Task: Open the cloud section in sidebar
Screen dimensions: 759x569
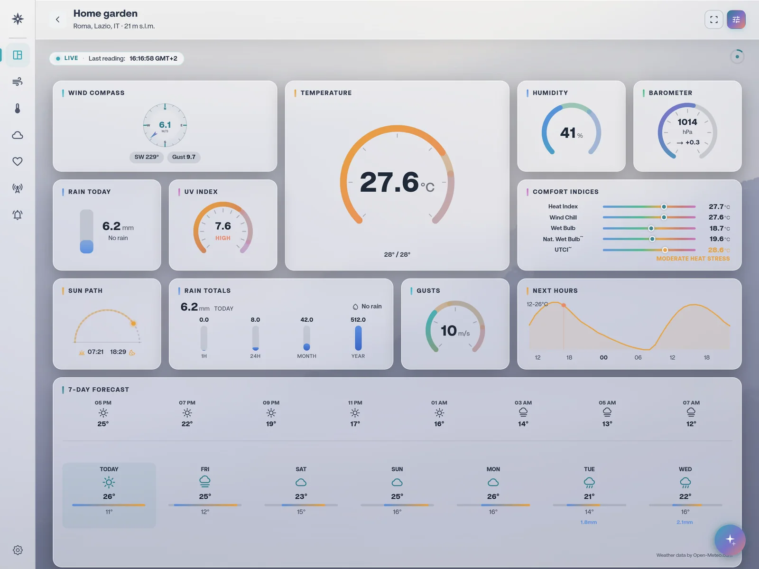Action: [x=18, y=135]
